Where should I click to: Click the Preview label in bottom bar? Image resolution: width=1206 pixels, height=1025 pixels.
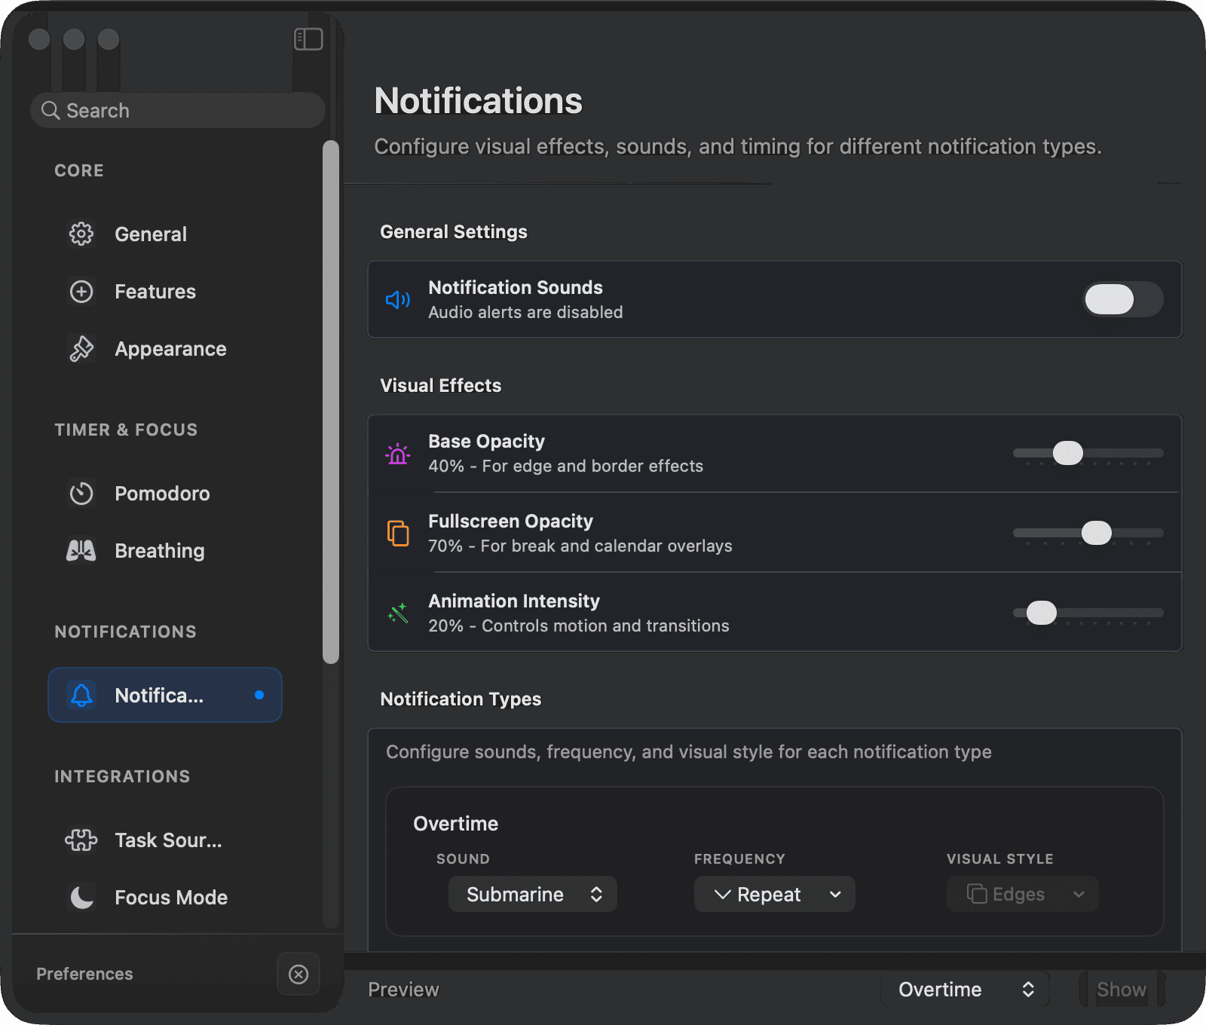tap(403, 989)
